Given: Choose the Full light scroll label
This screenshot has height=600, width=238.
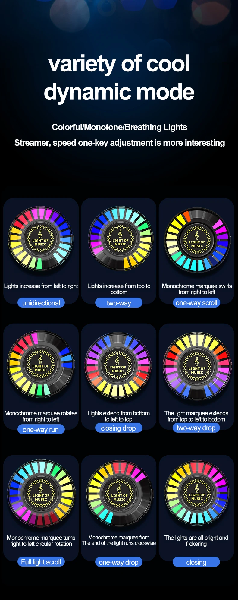Looking at the screenshot, I should [x=41, y=562].
